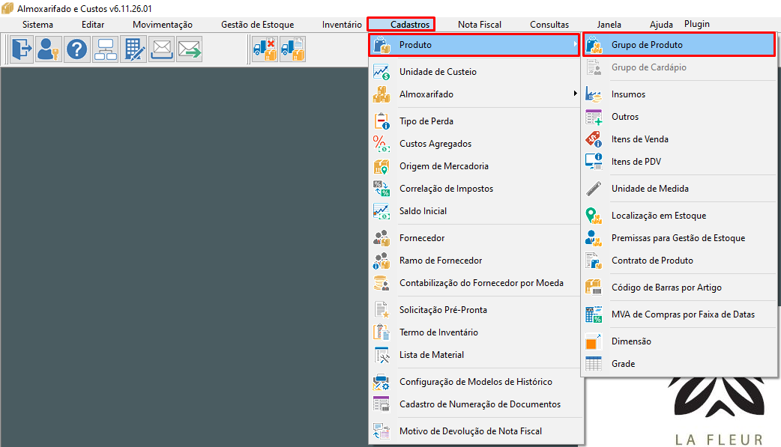Click the truck with blue document toolbar icon
Viewport: 781px width, 447px height.
click(x=293, y=49)
